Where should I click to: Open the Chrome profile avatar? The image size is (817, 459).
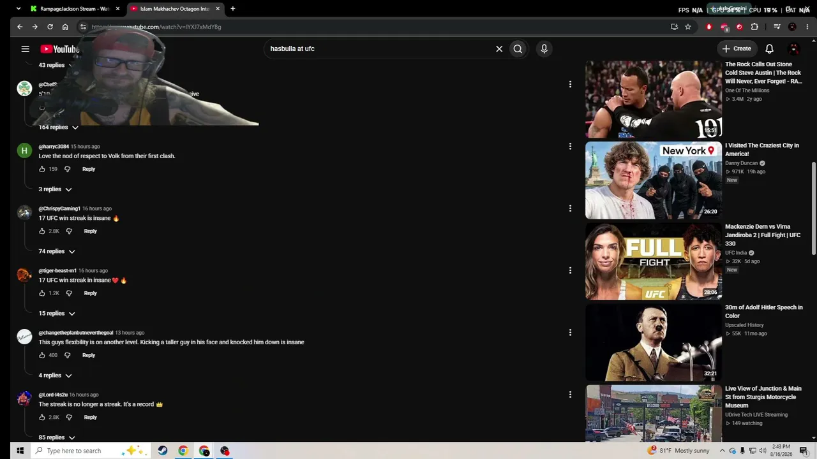[x=792, y=27]
